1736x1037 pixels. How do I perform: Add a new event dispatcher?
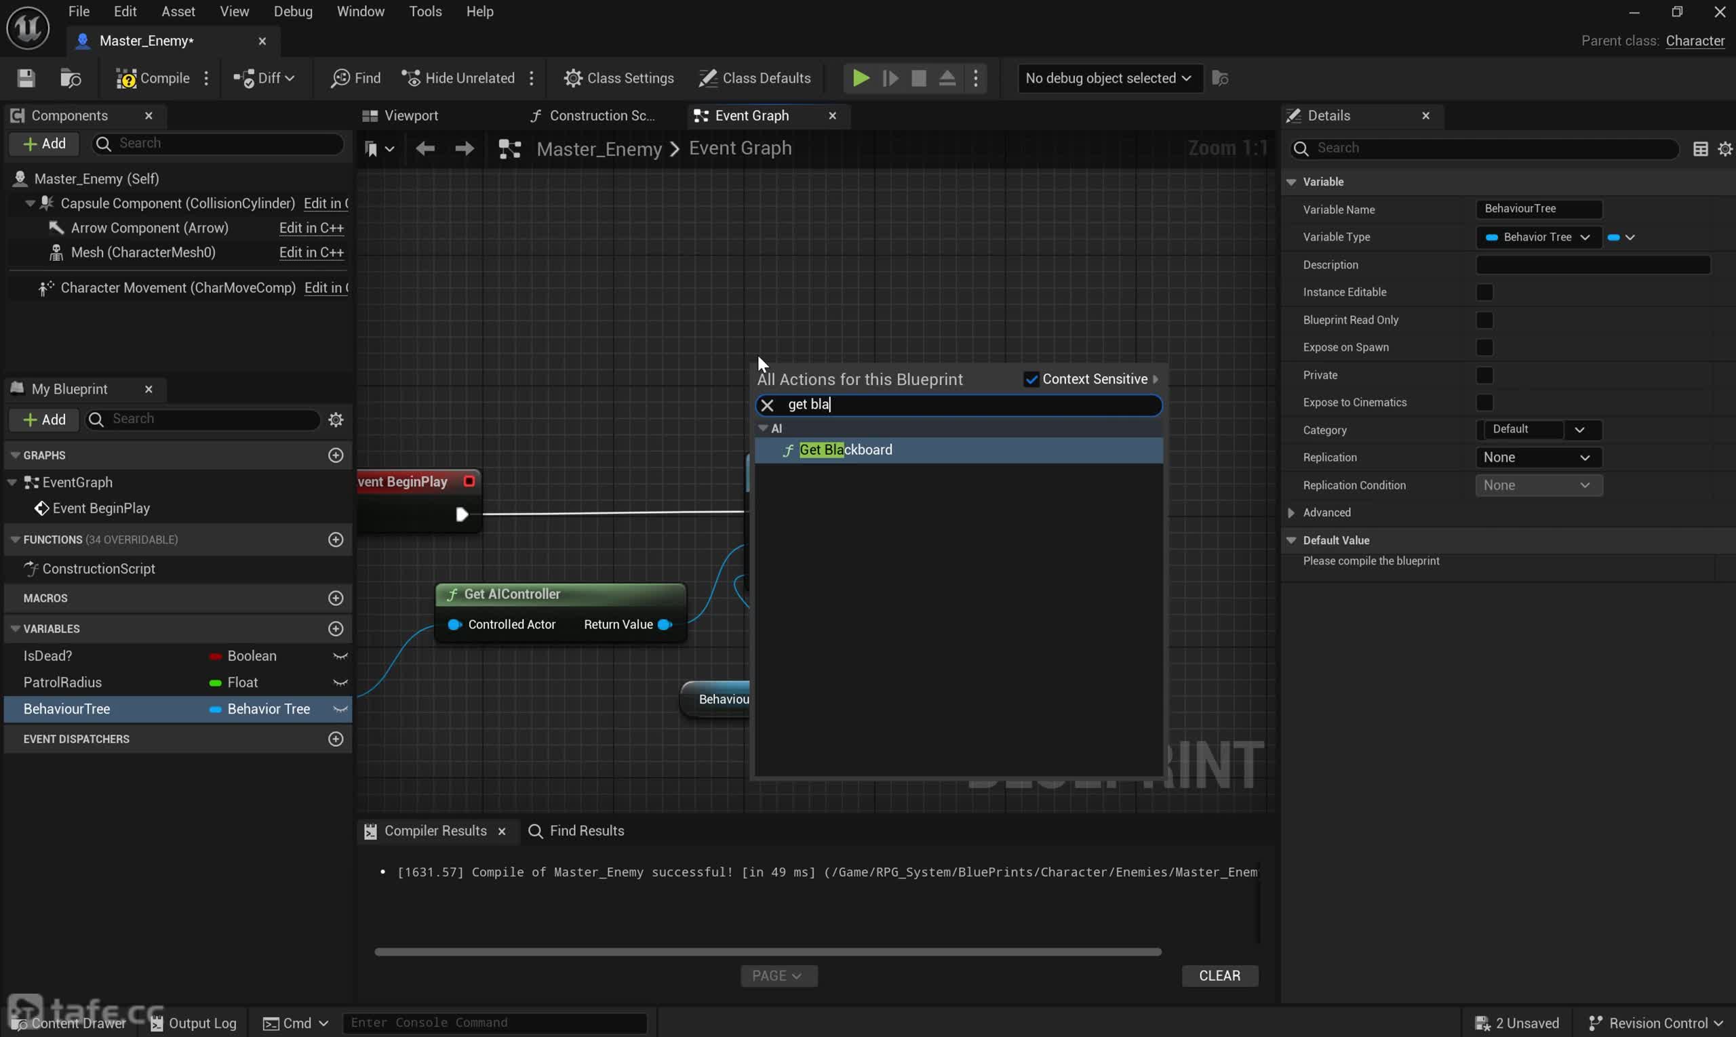(x=336, y=739)
